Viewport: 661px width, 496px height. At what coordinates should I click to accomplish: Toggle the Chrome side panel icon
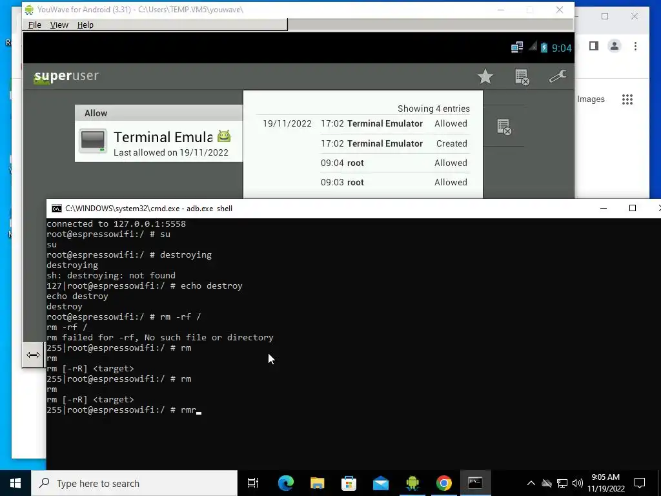click(594, 46)
